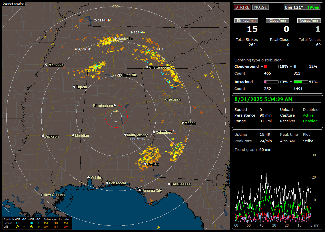Click the Capture status Active

(308, 115)
